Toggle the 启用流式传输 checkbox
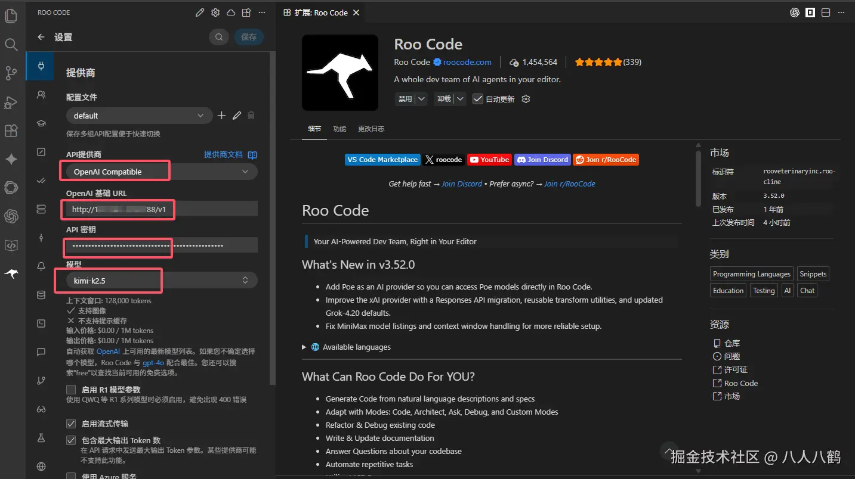855x479 pixels. point(71,424)
